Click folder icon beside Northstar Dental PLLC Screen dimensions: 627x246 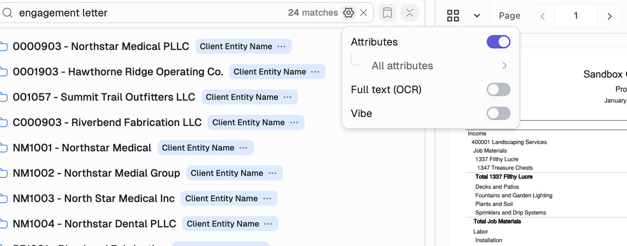(4, 224)
